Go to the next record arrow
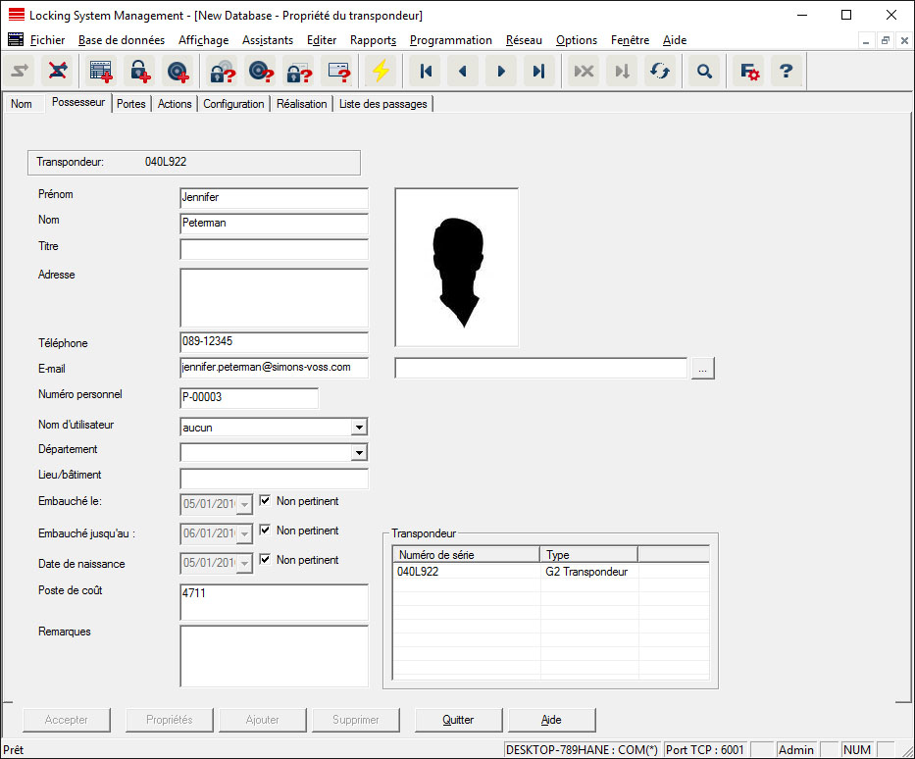The width and height of the screenshot is (915, 759). (501, 72)
